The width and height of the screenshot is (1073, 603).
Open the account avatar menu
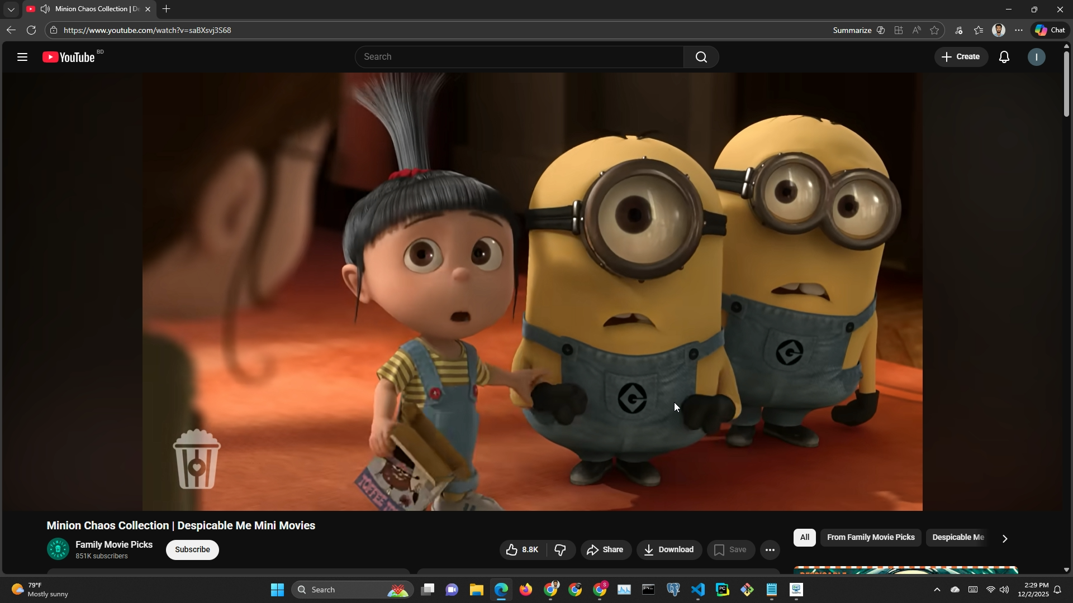[x=1036, y=57]
